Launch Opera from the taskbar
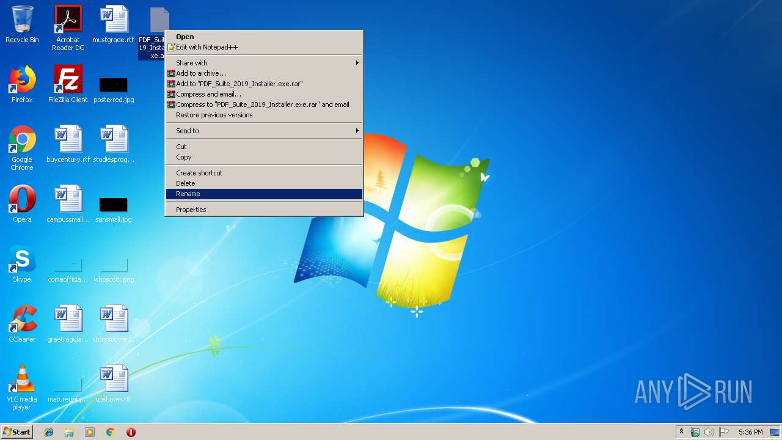Viewport: 782px width, 440px height. (131, 432)
